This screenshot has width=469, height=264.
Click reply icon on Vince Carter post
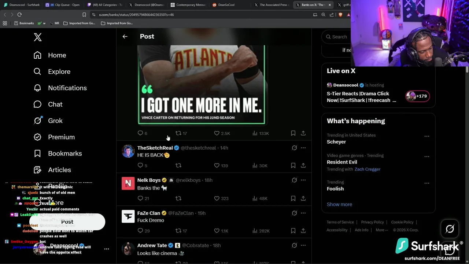140,133
